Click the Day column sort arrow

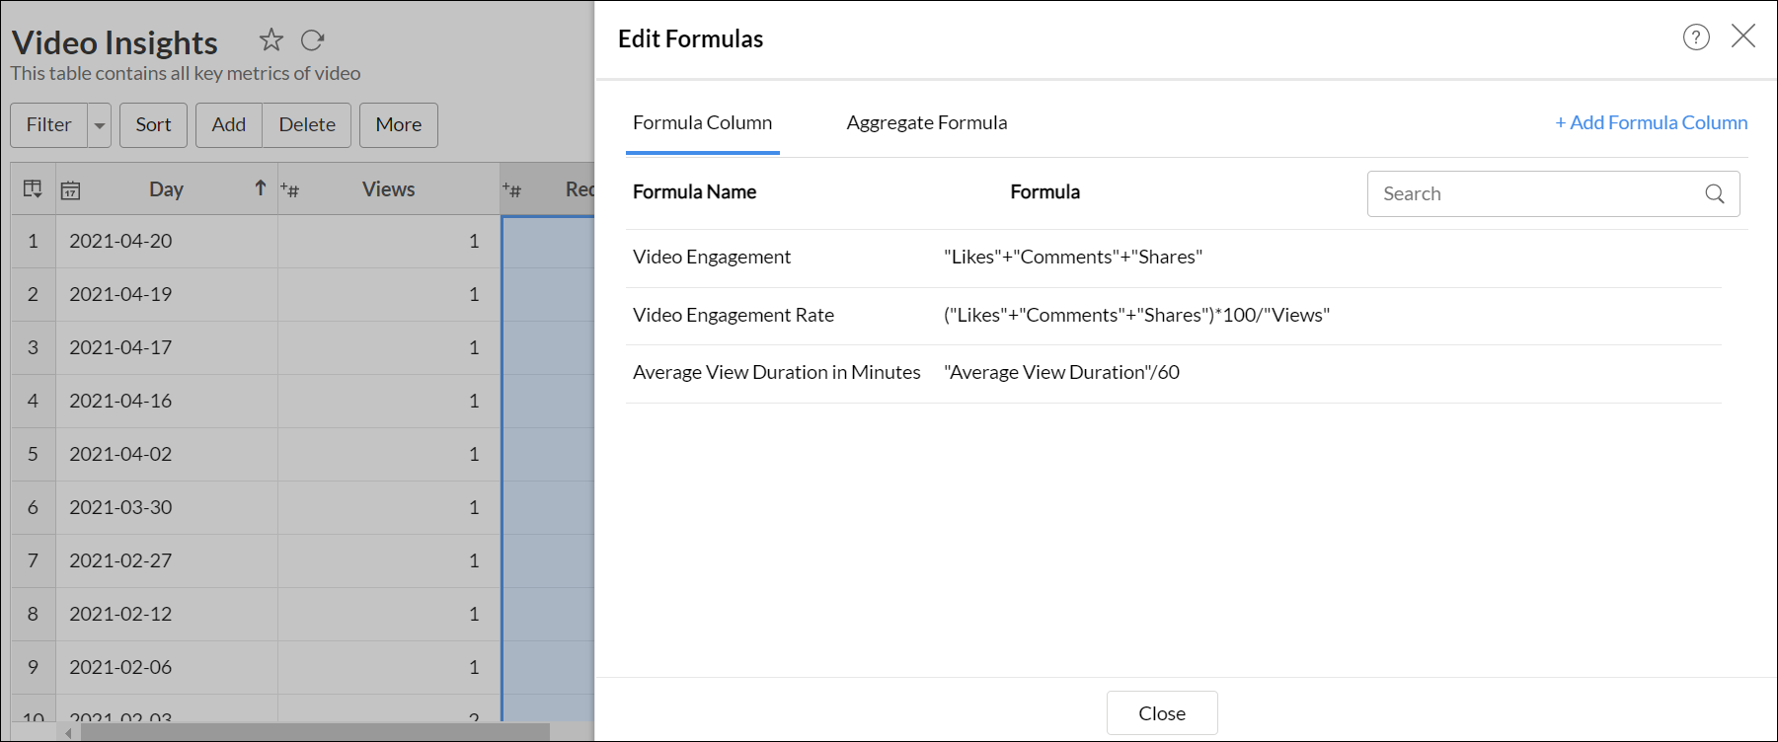pyautogui.click(x=261, y=188)
